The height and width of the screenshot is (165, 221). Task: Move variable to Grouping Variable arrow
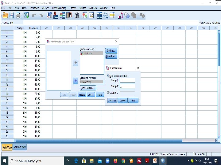pyautogui.click(x=76, y=81)
